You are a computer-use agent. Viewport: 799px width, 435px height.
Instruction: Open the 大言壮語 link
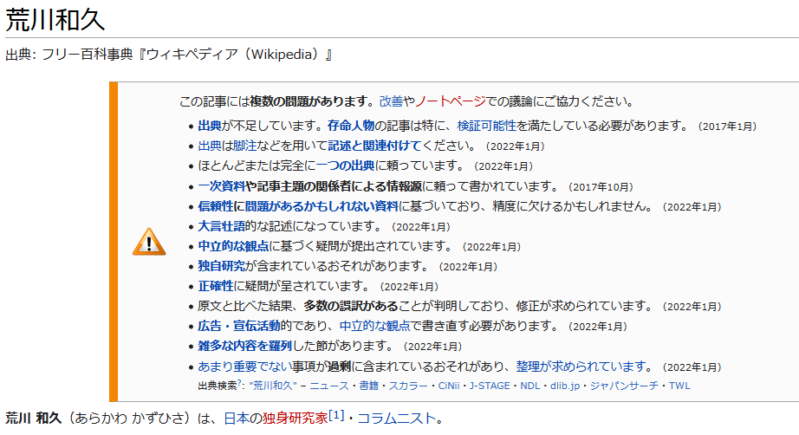(x=221, y=226)
